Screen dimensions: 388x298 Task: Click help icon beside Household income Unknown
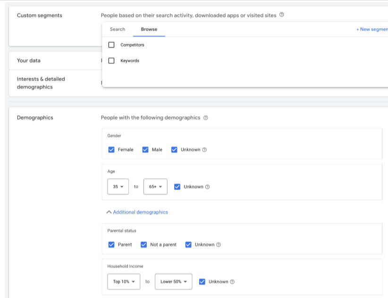coord(232,282)
